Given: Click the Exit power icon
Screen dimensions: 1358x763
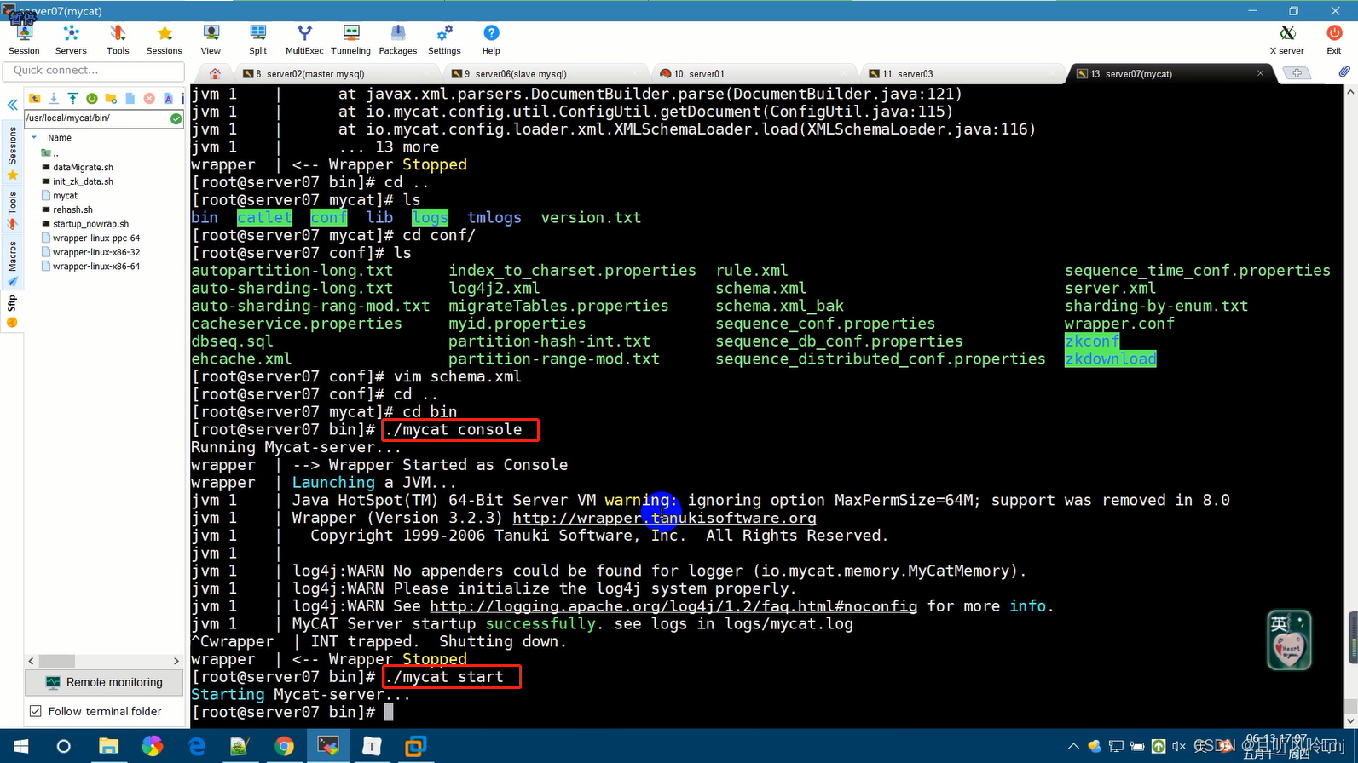Looking at the screenshot, I should (x=1334, y=40).
